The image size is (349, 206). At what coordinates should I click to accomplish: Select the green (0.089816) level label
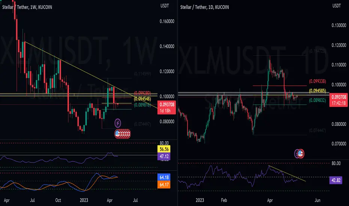142,104
